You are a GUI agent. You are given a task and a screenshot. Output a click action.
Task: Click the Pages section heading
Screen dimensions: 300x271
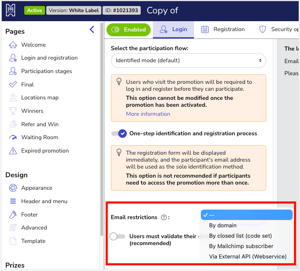[x=15, y=32]
